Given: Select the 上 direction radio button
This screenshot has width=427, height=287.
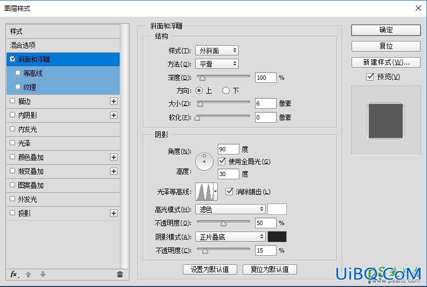Looking at the screenshot, I should coord(199,90).
